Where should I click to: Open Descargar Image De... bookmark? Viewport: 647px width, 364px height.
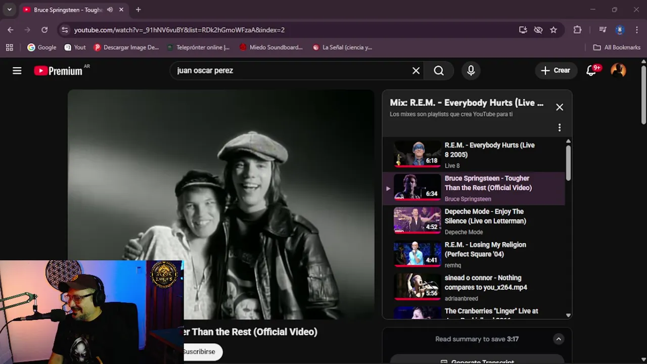point(126,47)
